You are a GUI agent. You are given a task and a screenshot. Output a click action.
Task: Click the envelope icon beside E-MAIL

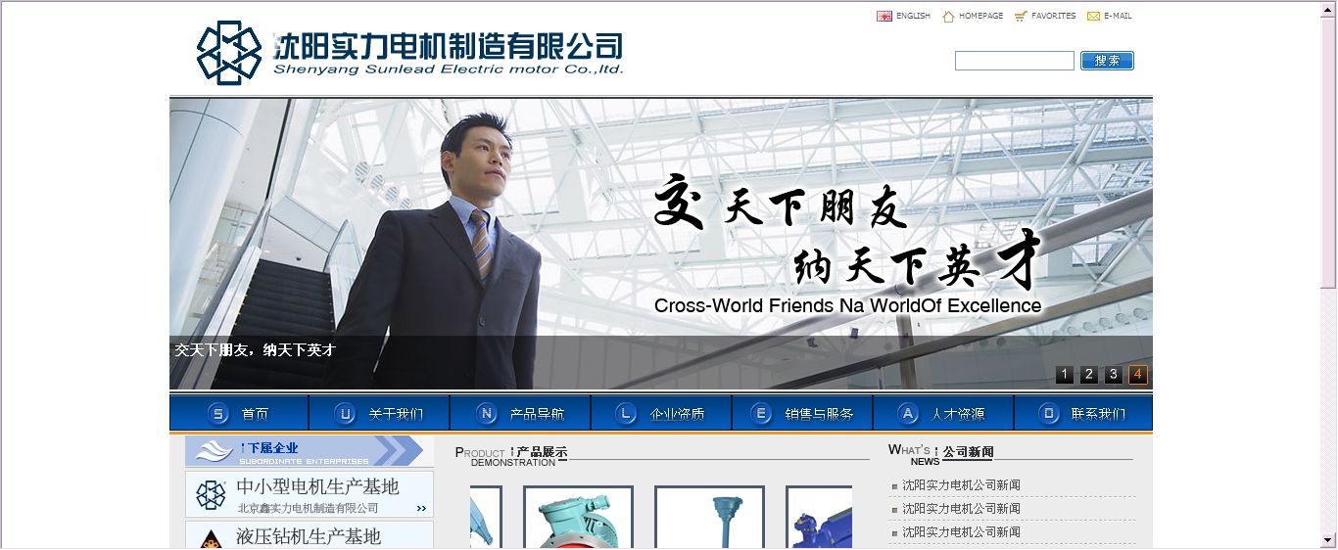[x=1093, y=16]
